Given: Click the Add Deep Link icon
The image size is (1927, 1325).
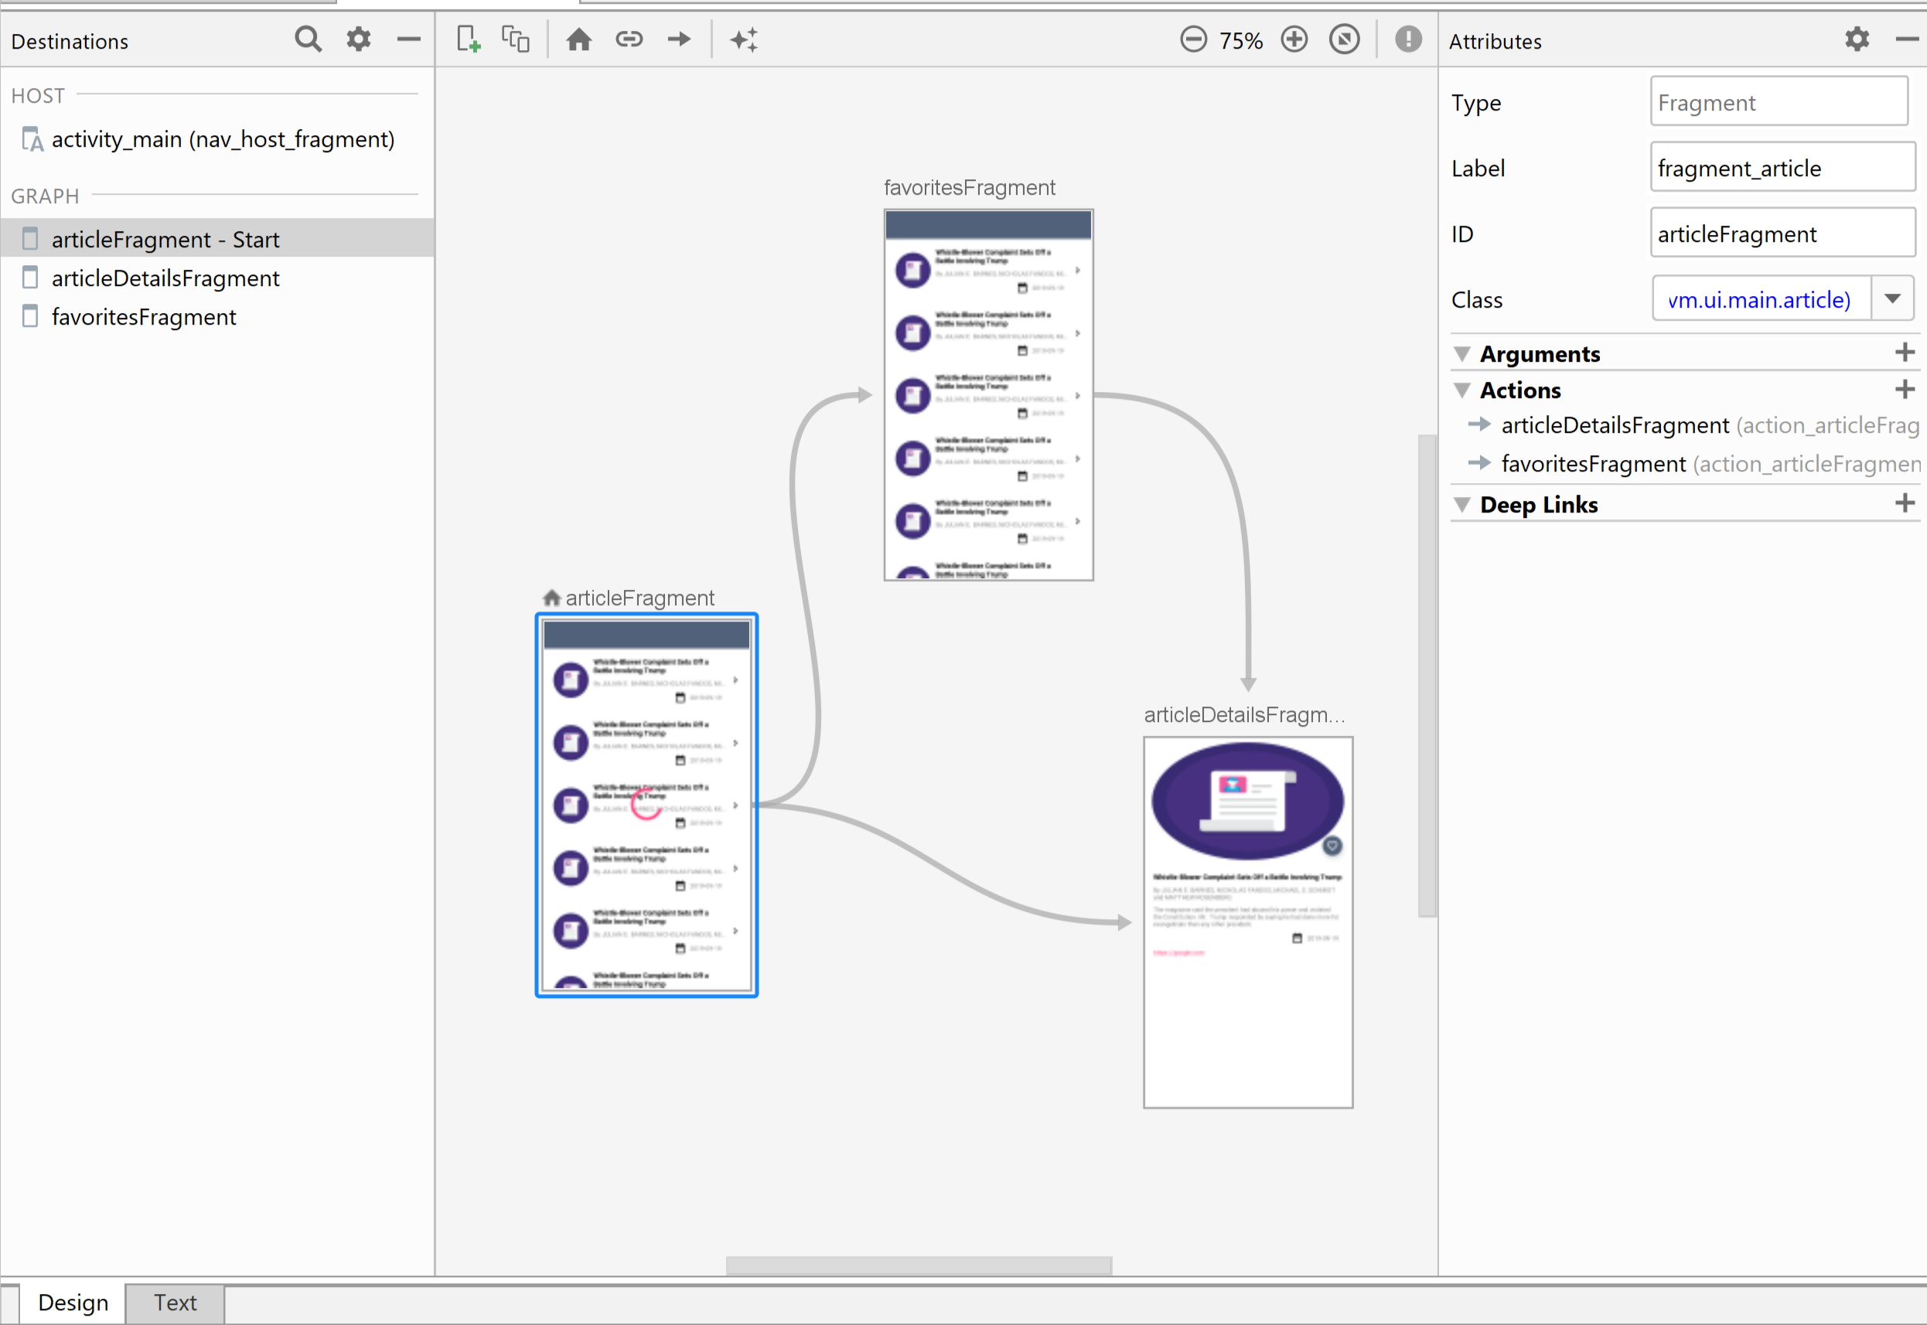Looking at the screenshot, I should point(629,39).
